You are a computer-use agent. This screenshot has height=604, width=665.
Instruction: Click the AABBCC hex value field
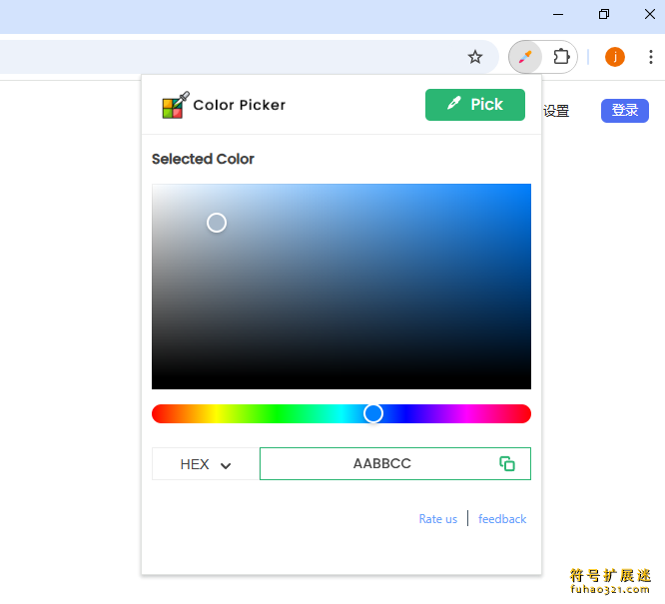pos(394,463)
